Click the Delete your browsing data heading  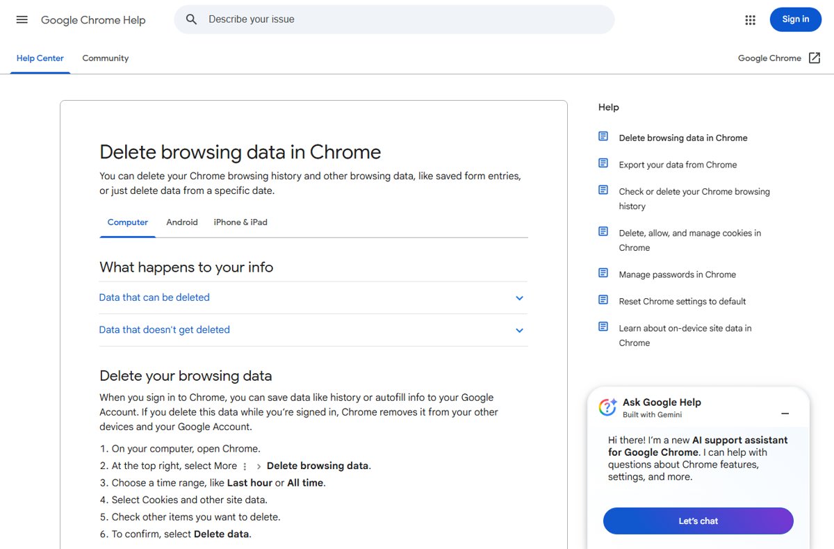click(x=186, y=376)
